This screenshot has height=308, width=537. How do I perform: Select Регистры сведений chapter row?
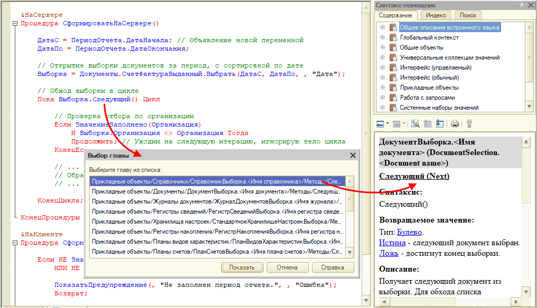click(x=218, y=211)
